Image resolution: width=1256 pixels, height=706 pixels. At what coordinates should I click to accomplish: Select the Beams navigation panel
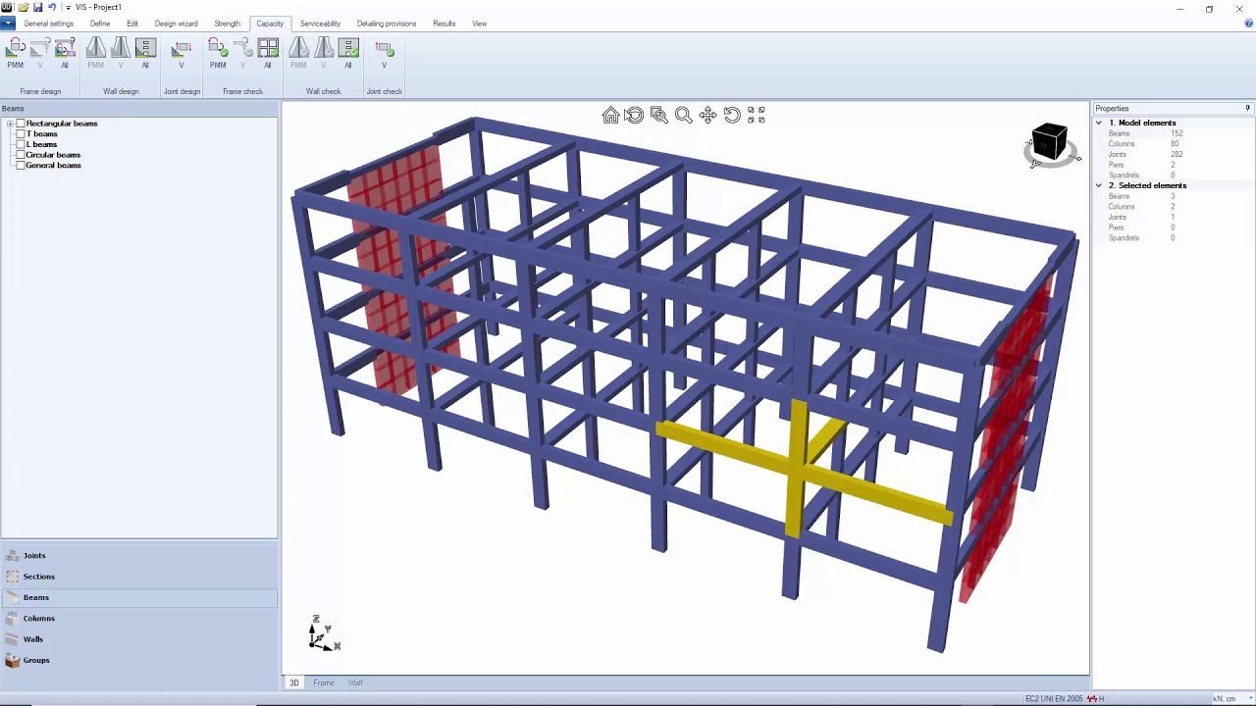tap(139, 597)
